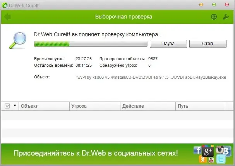The image size is (235, 166).
Task: Click the Присоединяйтесь к Dr.Web banner text
Action: (96, 153)
